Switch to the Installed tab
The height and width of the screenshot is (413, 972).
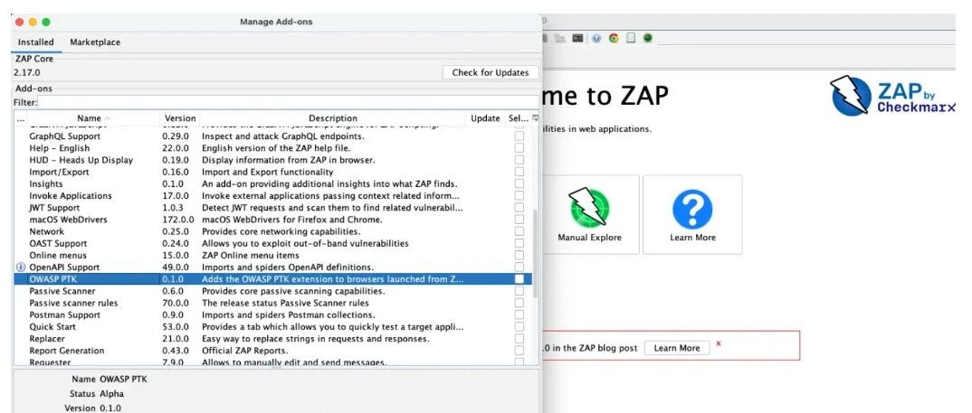click(36, 42)
